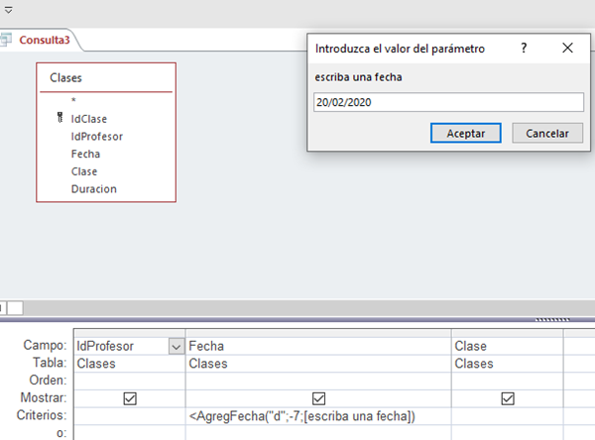Select the Duracion field in the Clases table
This screenshot has height=440, width=595.
(x=94, y=189)
